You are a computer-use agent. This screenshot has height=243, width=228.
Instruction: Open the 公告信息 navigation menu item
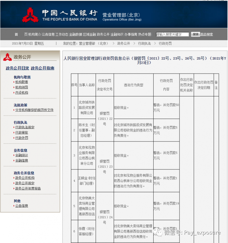point(48,34)
